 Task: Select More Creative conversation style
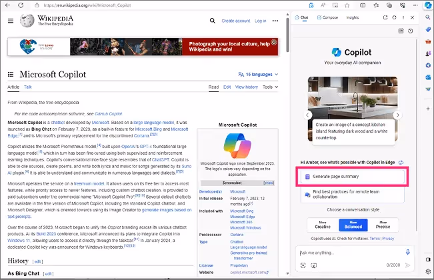pyautogui.click(x=323, y=225)
